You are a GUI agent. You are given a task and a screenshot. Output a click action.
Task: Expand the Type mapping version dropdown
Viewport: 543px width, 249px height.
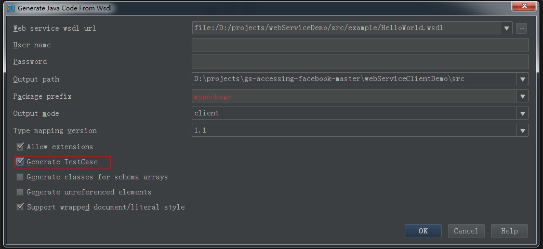point(522,130)
